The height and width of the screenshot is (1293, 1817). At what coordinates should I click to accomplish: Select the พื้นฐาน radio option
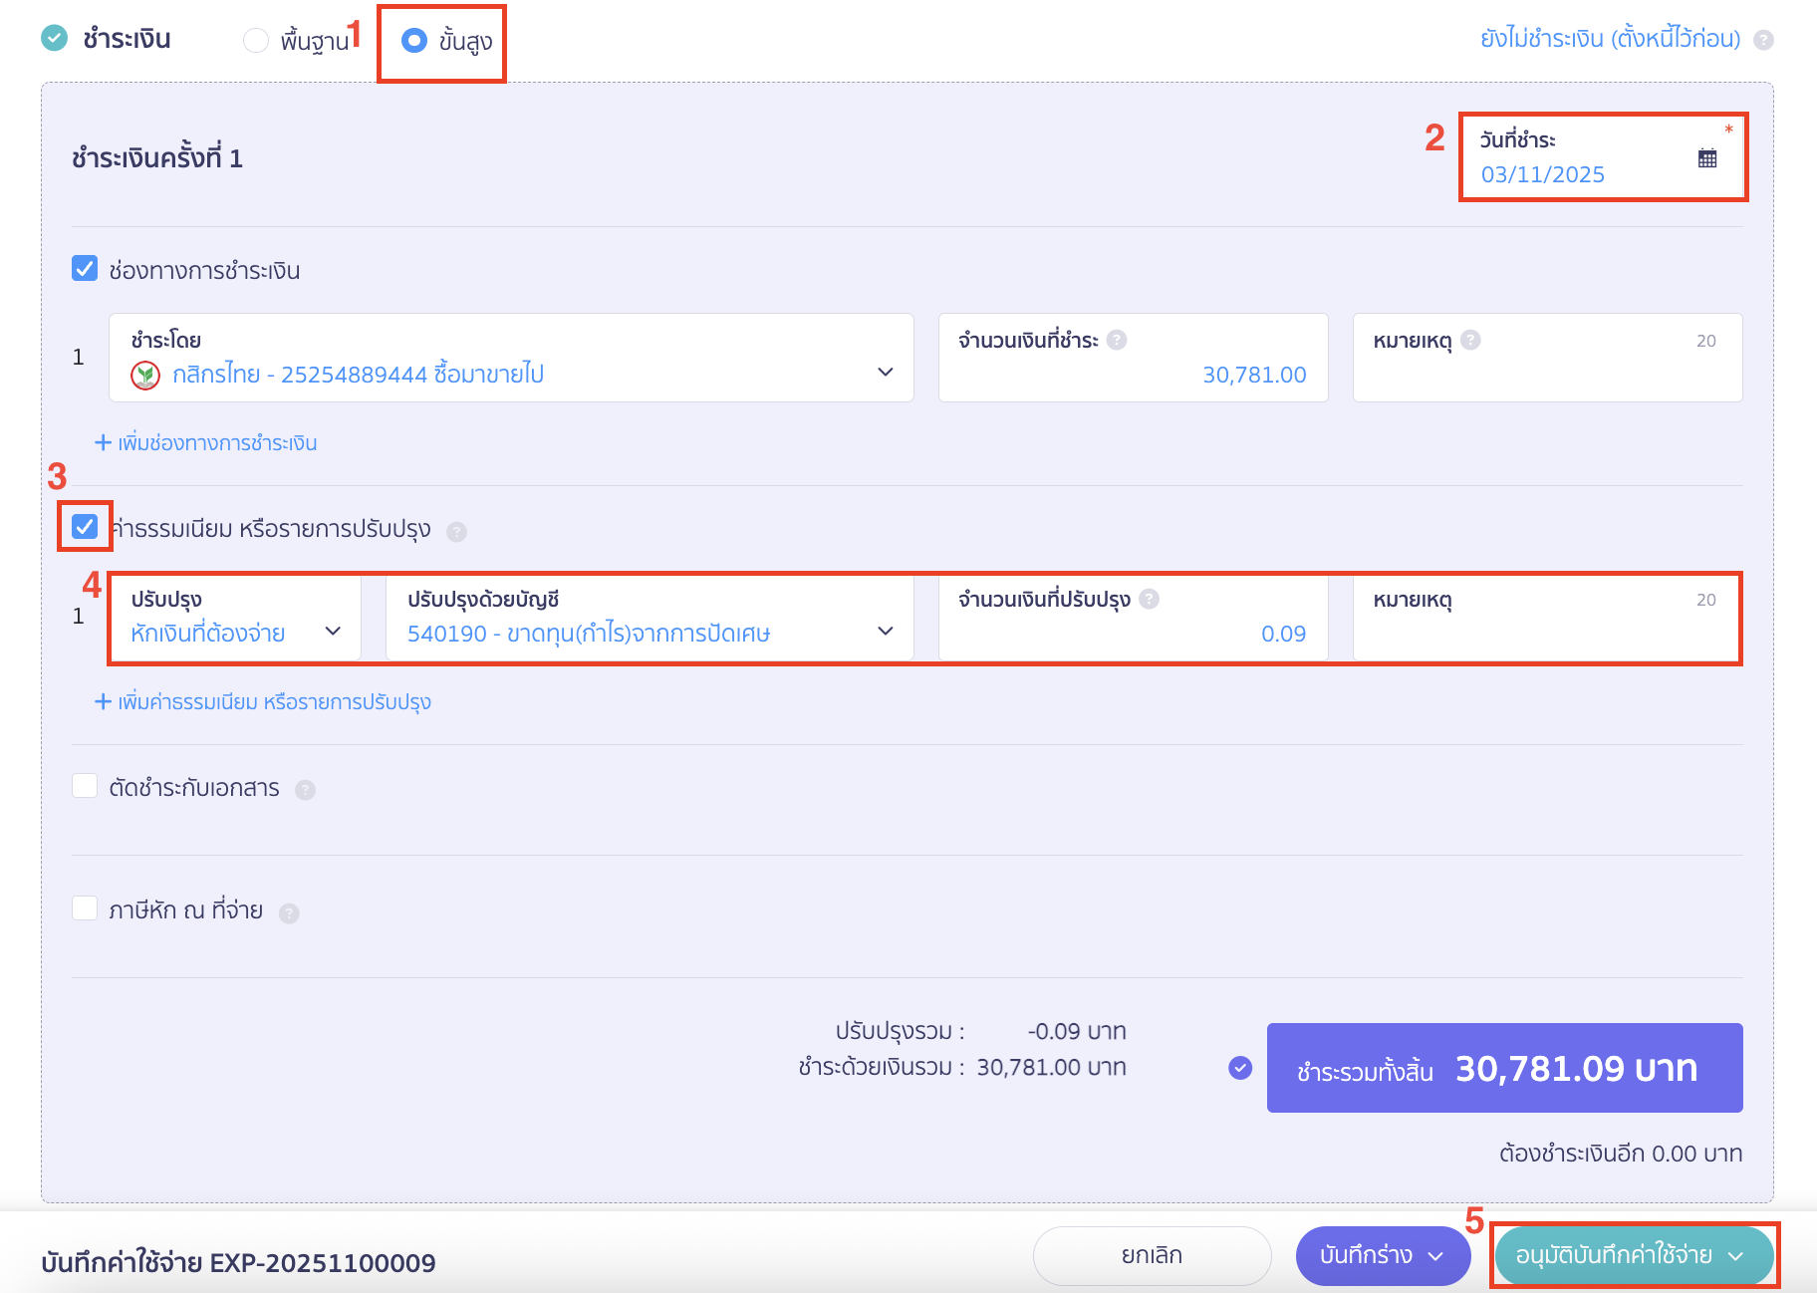pyautogui.click(x=256, y=40)
